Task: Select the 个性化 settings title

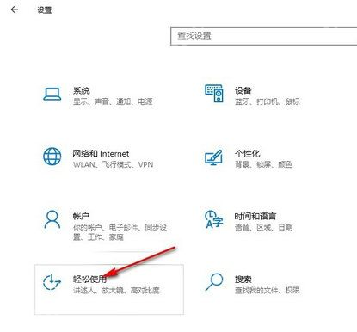Action: [x=248, y=153]
